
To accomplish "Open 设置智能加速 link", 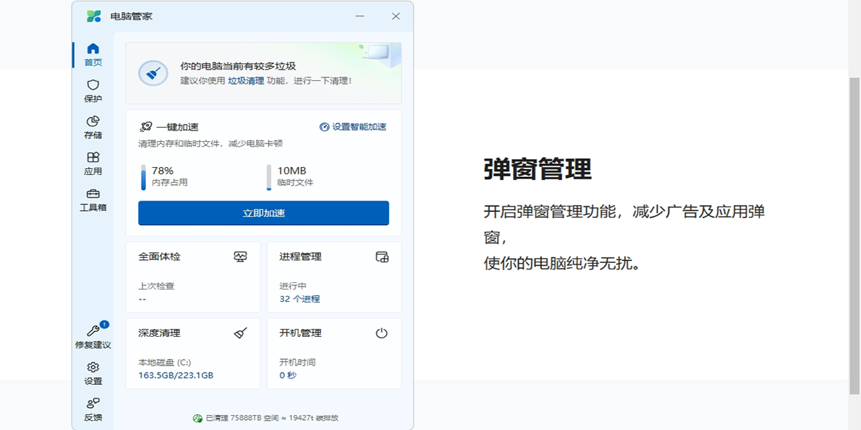I will point(353,127).
